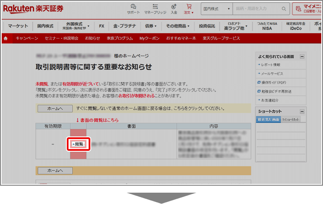Click the 閲覧 button in the table
Image resolution: width=323 pixels, height=204 pixels.
pos(78,144)
